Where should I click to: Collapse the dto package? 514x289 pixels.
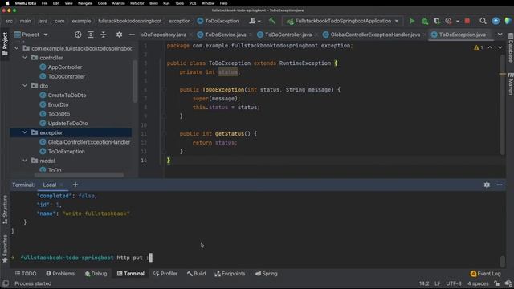(25, 86)
